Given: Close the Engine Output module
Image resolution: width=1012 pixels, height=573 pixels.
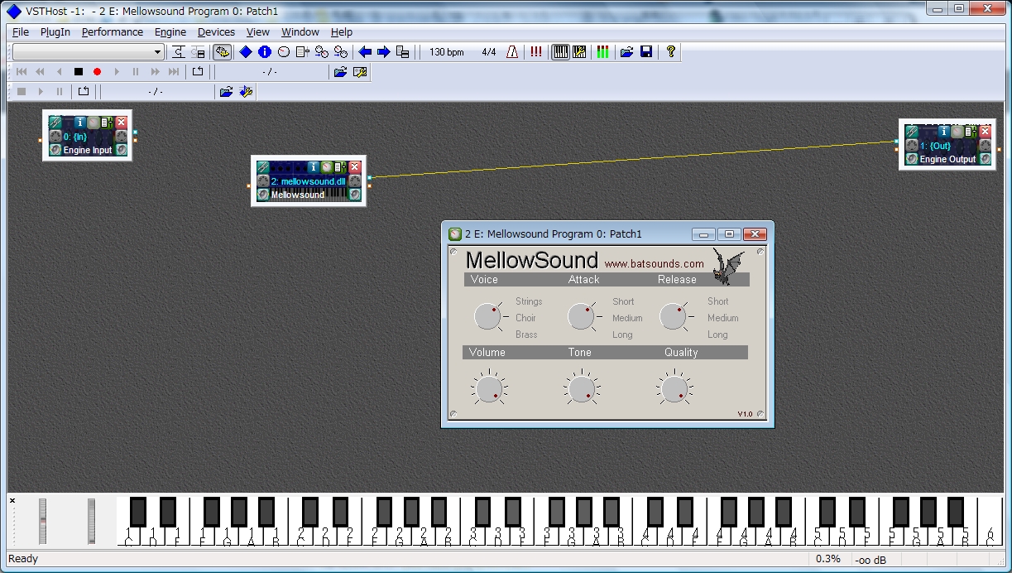Looking at the screenshot, I should 985,131.
